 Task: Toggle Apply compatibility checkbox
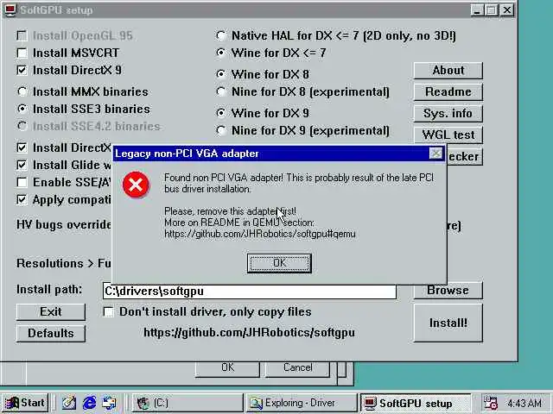22,200
